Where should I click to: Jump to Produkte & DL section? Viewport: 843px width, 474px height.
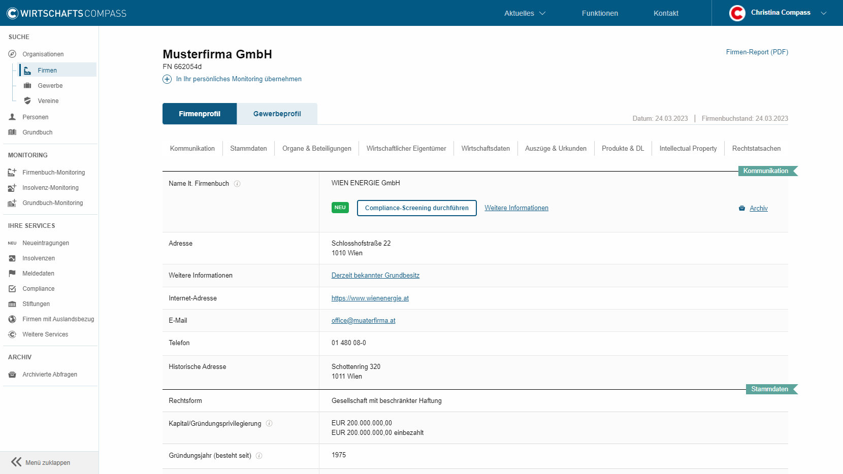pyautogui.click(x=623, y=149)
